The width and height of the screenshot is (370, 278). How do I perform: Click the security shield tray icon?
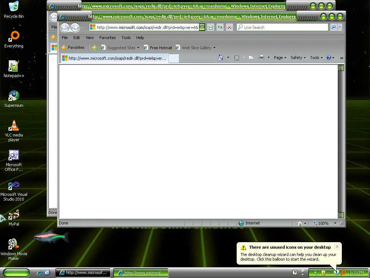point(323,273)
